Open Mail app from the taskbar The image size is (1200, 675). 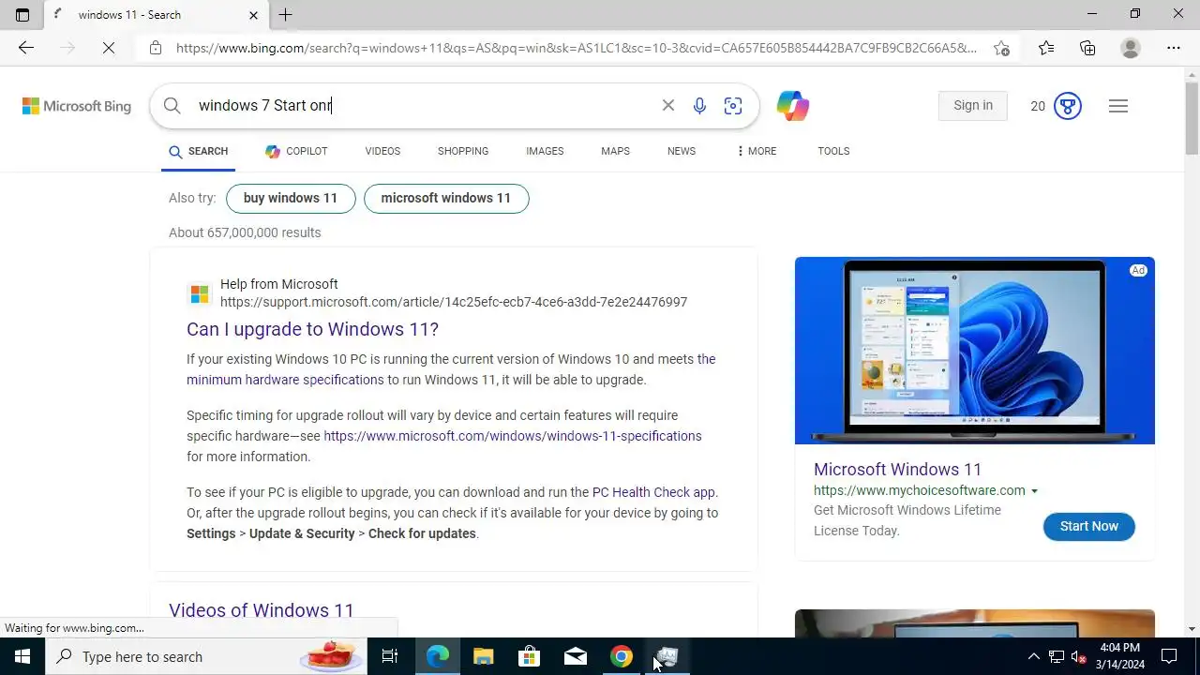pos(576,656)
